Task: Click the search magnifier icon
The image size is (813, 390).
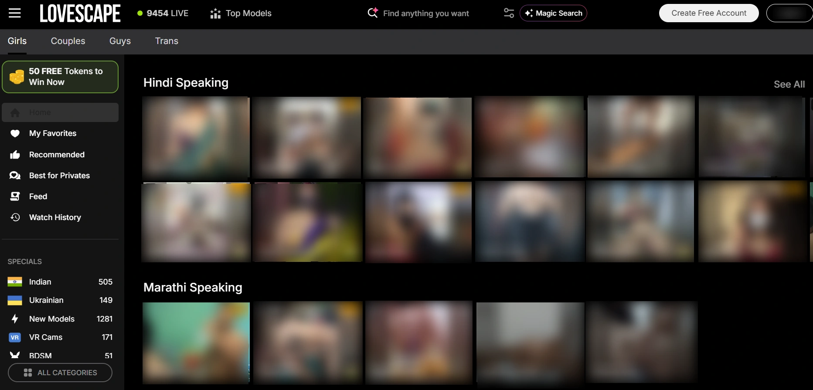Action: point(373,13)
